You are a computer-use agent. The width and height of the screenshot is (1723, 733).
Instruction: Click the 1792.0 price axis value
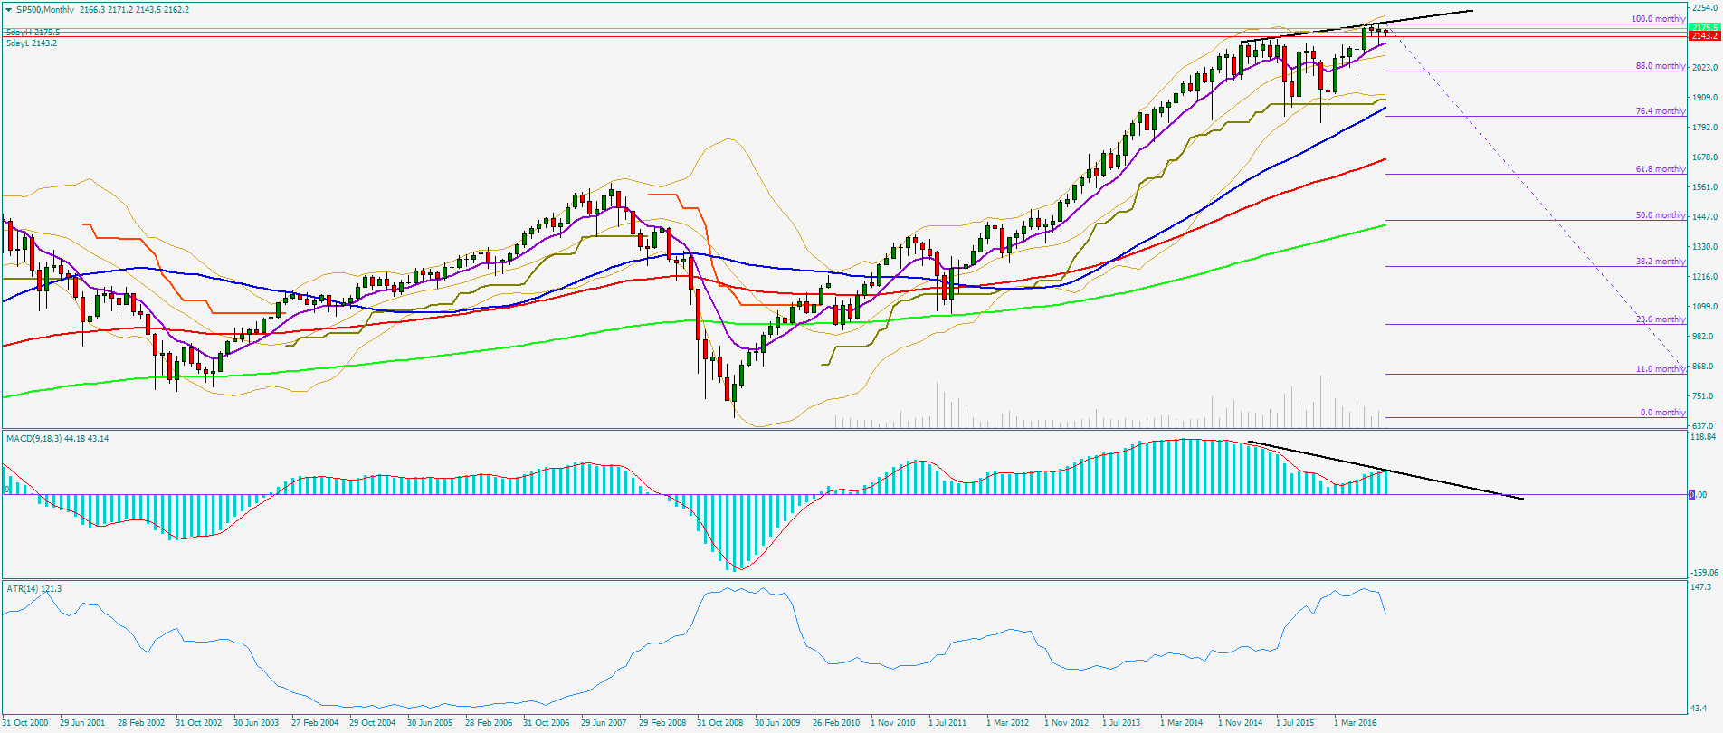(1705, 128)
